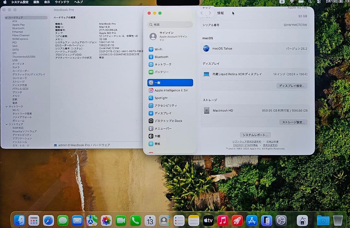Click the ディスプレイ設定... button

(292, 86)
